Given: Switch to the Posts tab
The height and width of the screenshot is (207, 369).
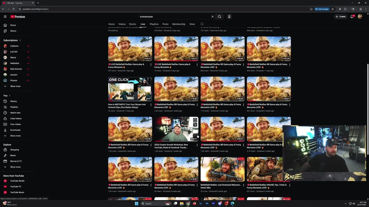Looking at the screenshot, I should [x=165, y=24].
